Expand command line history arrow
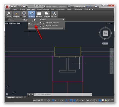119x107 pixels. (91, 94)
